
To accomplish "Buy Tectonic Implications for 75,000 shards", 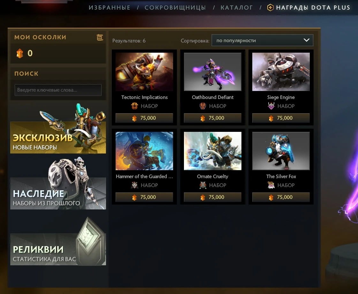I will (x=144, y=118).
